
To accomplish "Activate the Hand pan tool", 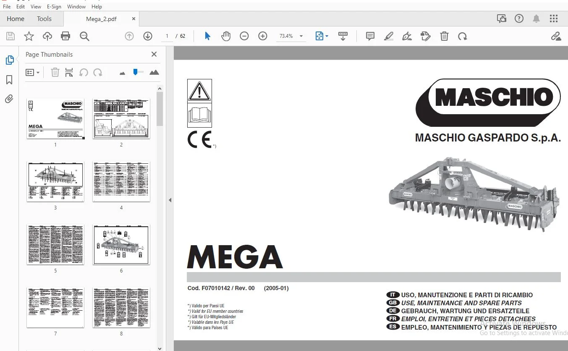I will tap(226, 36).
